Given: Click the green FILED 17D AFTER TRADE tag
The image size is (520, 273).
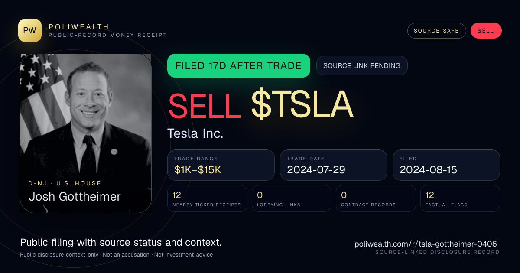Looking at the screenshot, I should [239, 66].
